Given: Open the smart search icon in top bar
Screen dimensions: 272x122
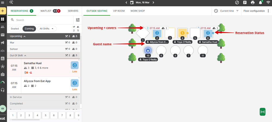Looking at the screenshot, I should (x=11, y=2).
